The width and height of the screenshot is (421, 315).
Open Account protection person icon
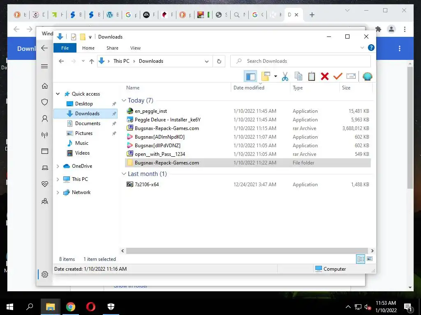pos(45,119)
